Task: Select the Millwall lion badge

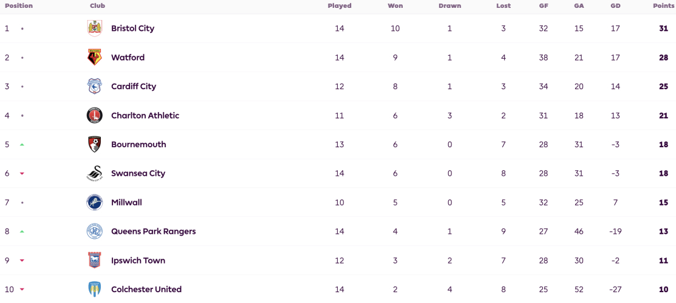Action: [x=94, y=202]
